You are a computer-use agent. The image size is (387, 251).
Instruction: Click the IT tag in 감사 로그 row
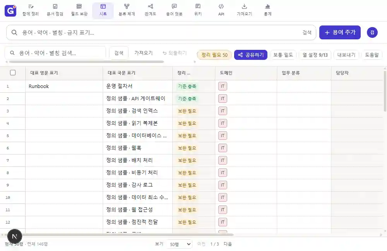click(223, 185)
